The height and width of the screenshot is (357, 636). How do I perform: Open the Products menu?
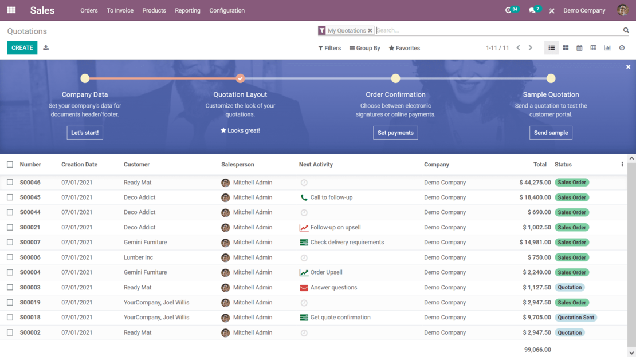coord(154,10)
